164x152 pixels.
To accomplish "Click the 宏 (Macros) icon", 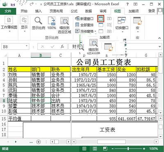I will pos(137,21).
